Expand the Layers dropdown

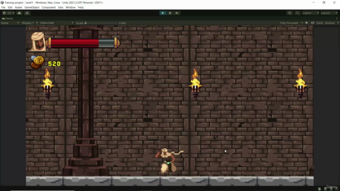pos(310,13)
